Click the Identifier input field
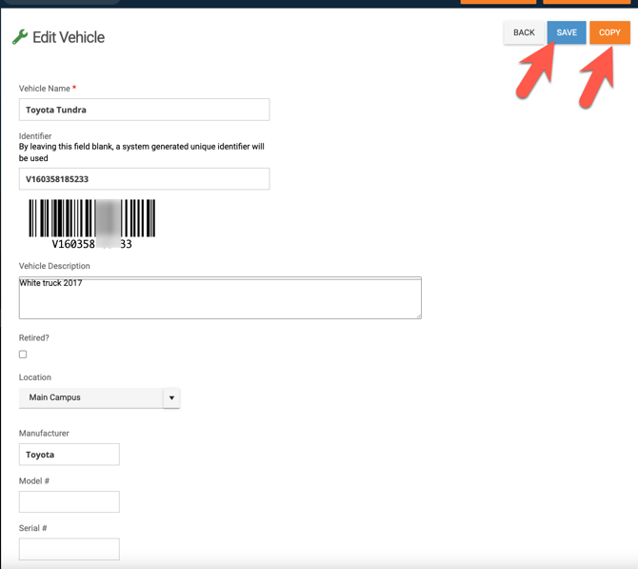This screenshot has height=569, width=638. point(144,179)
